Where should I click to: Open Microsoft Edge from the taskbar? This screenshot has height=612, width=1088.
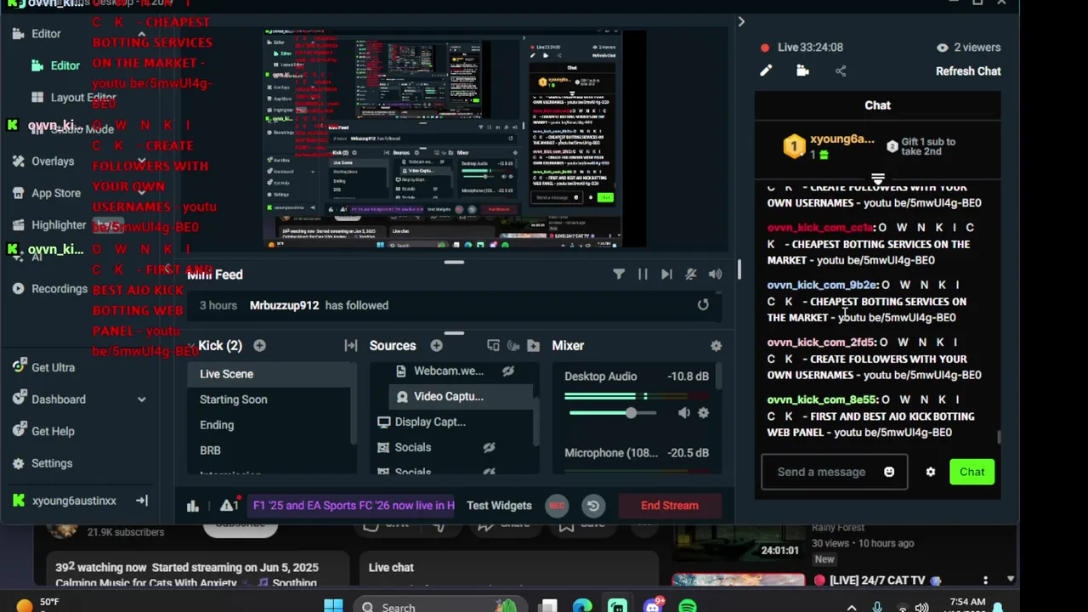click(582, 605)
